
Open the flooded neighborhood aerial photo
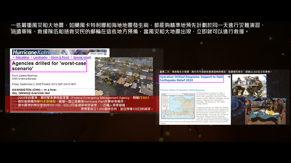pos(124,76)
